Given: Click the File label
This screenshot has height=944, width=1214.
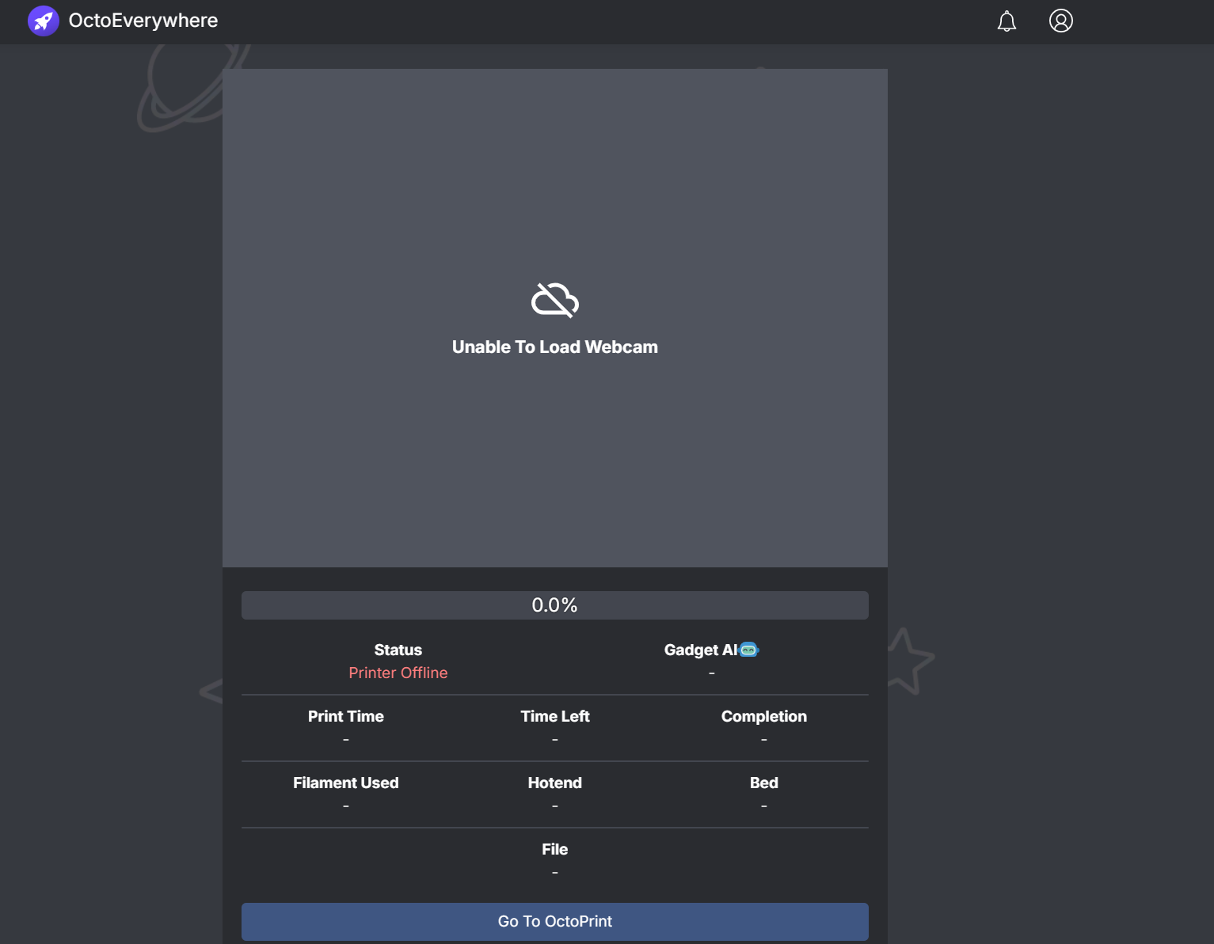Looking at the screenshot, I should coord(555,849).
